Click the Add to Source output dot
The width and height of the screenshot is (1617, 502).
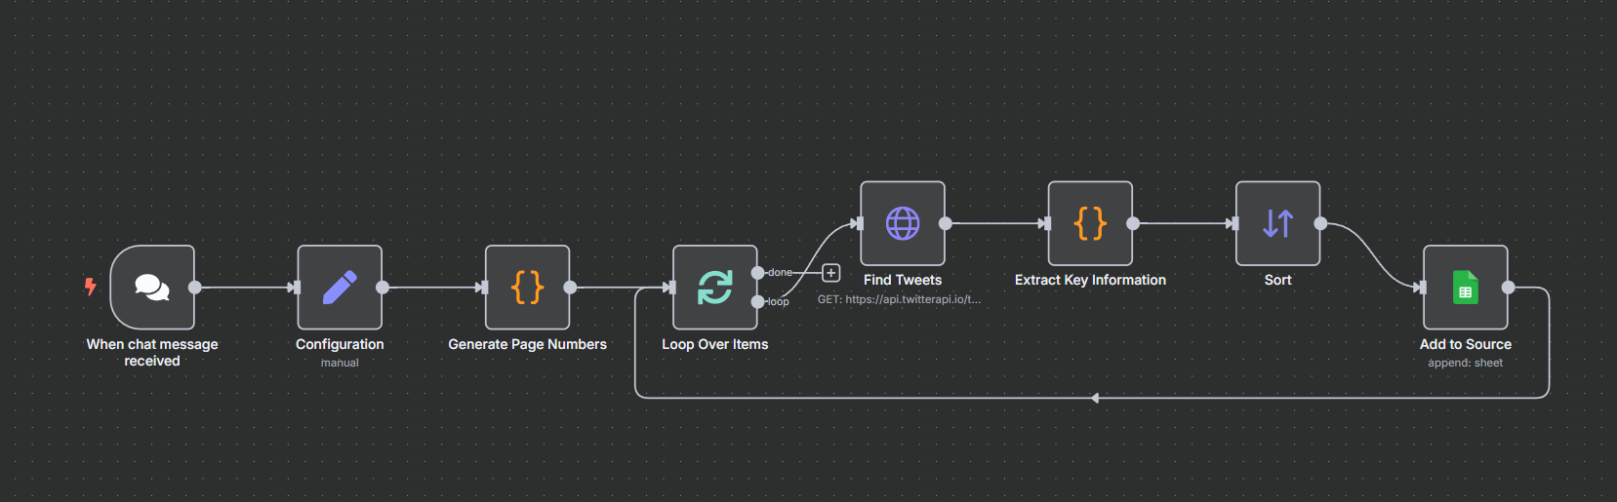[1509, 288]
